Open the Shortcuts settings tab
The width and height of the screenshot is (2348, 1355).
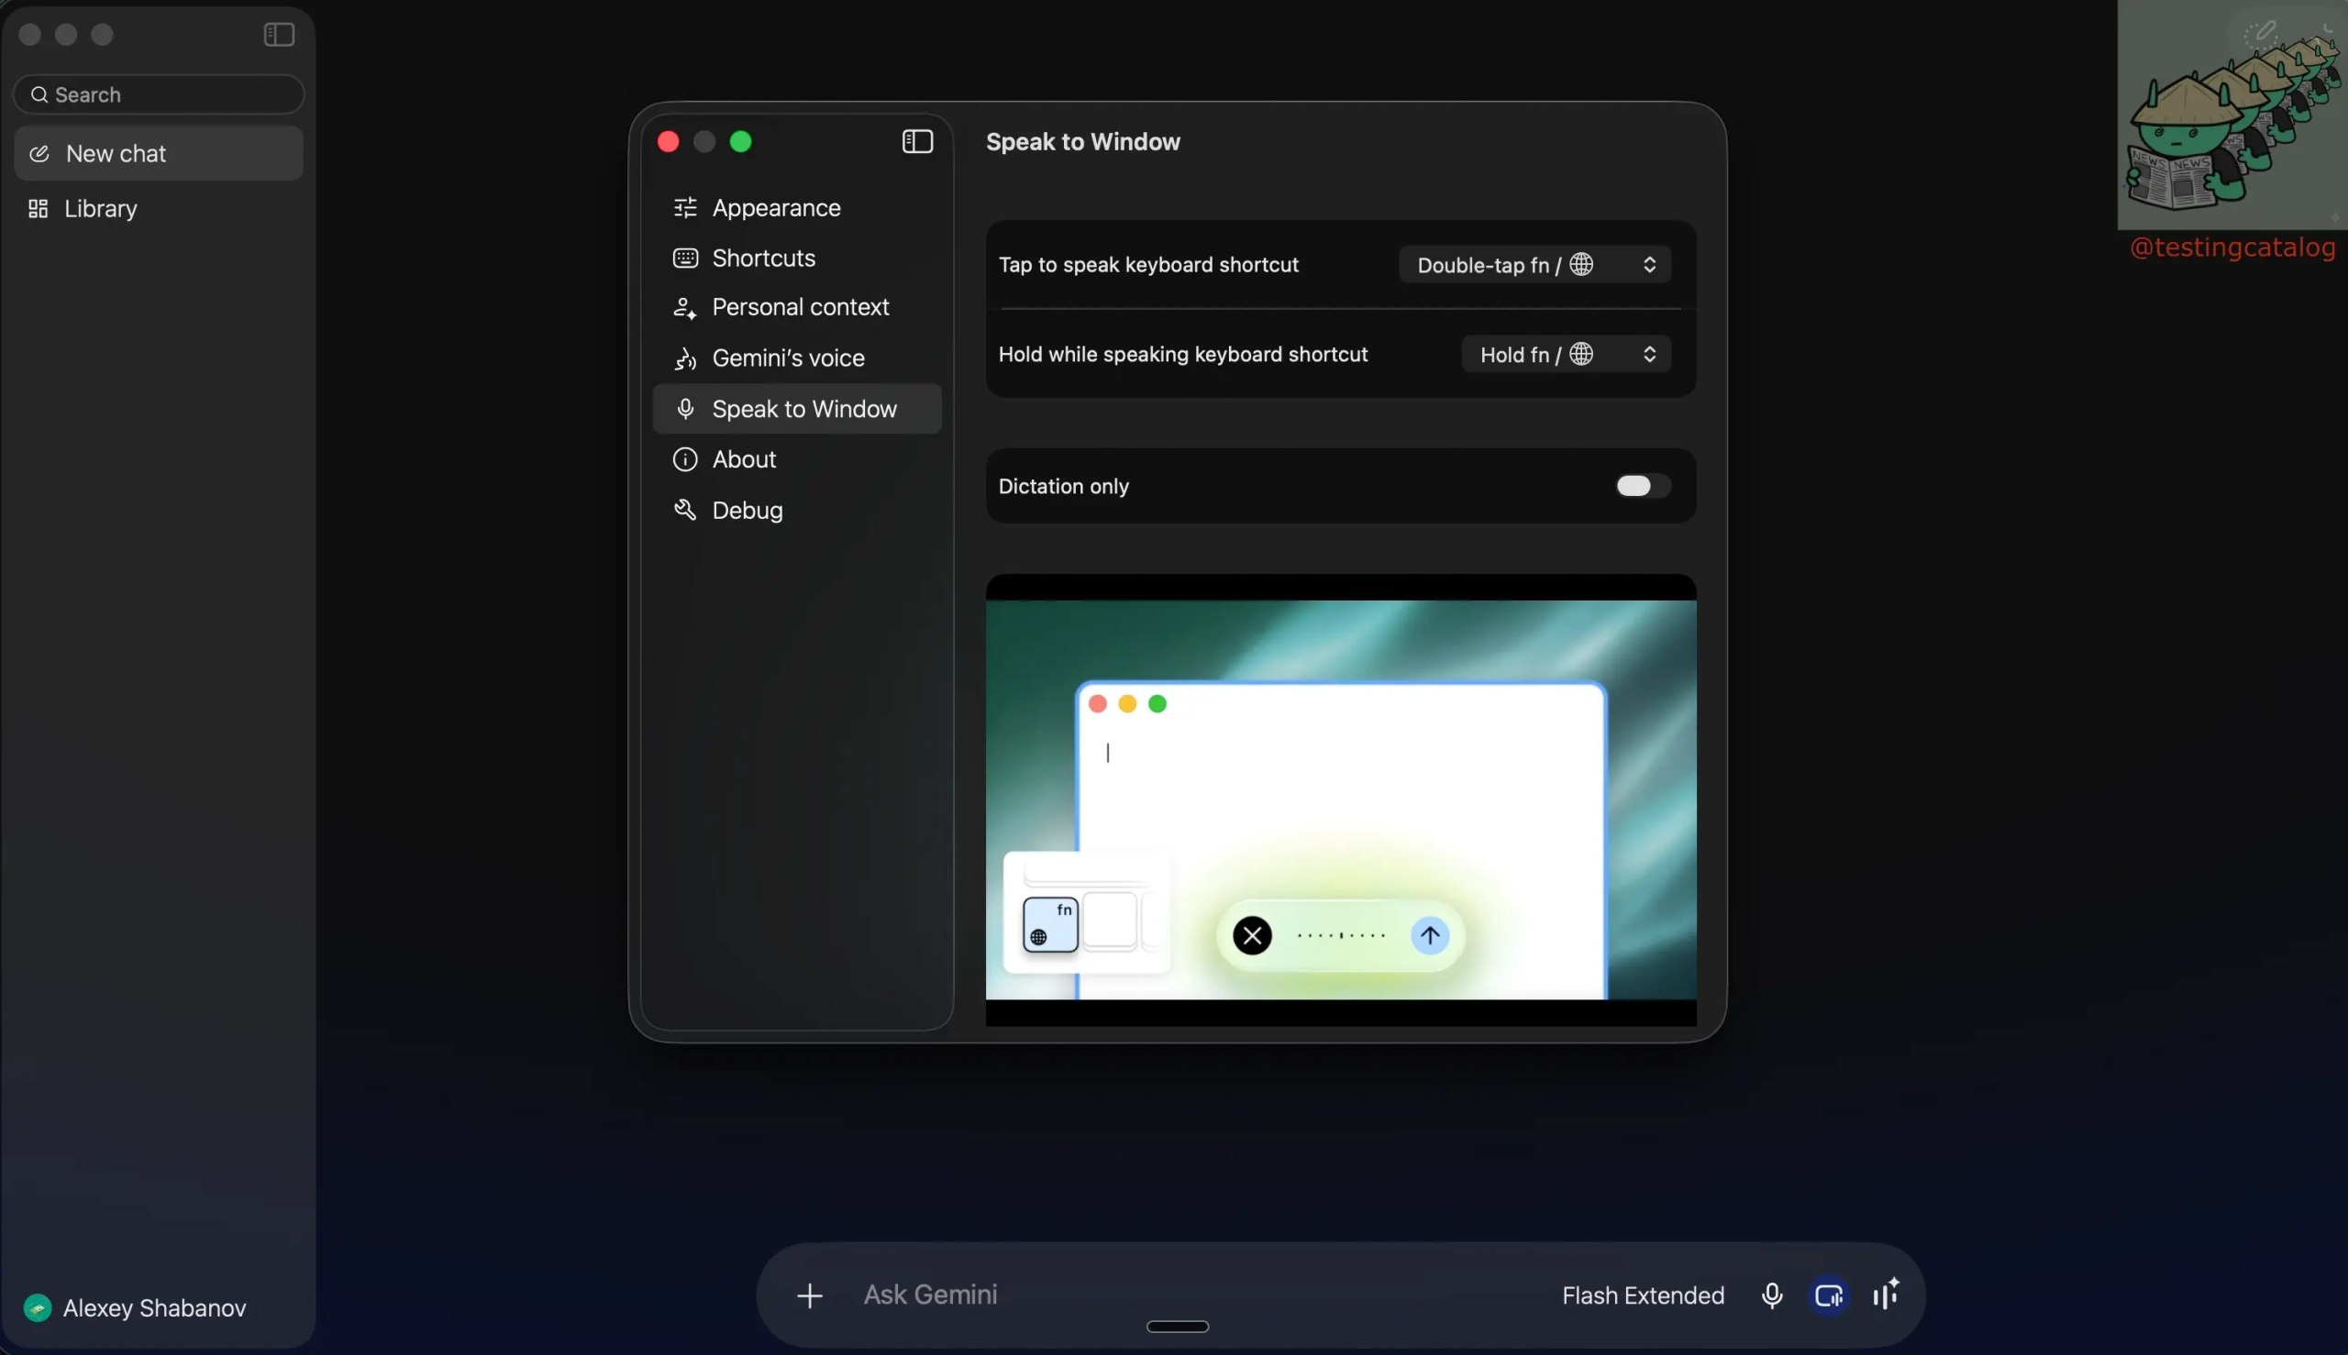tap(797, 258)
